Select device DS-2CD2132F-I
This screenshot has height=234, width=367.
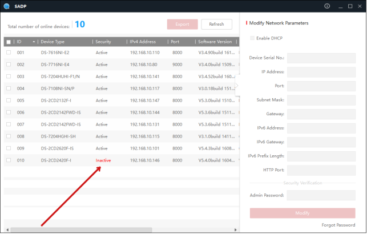(x=56, y=100)
